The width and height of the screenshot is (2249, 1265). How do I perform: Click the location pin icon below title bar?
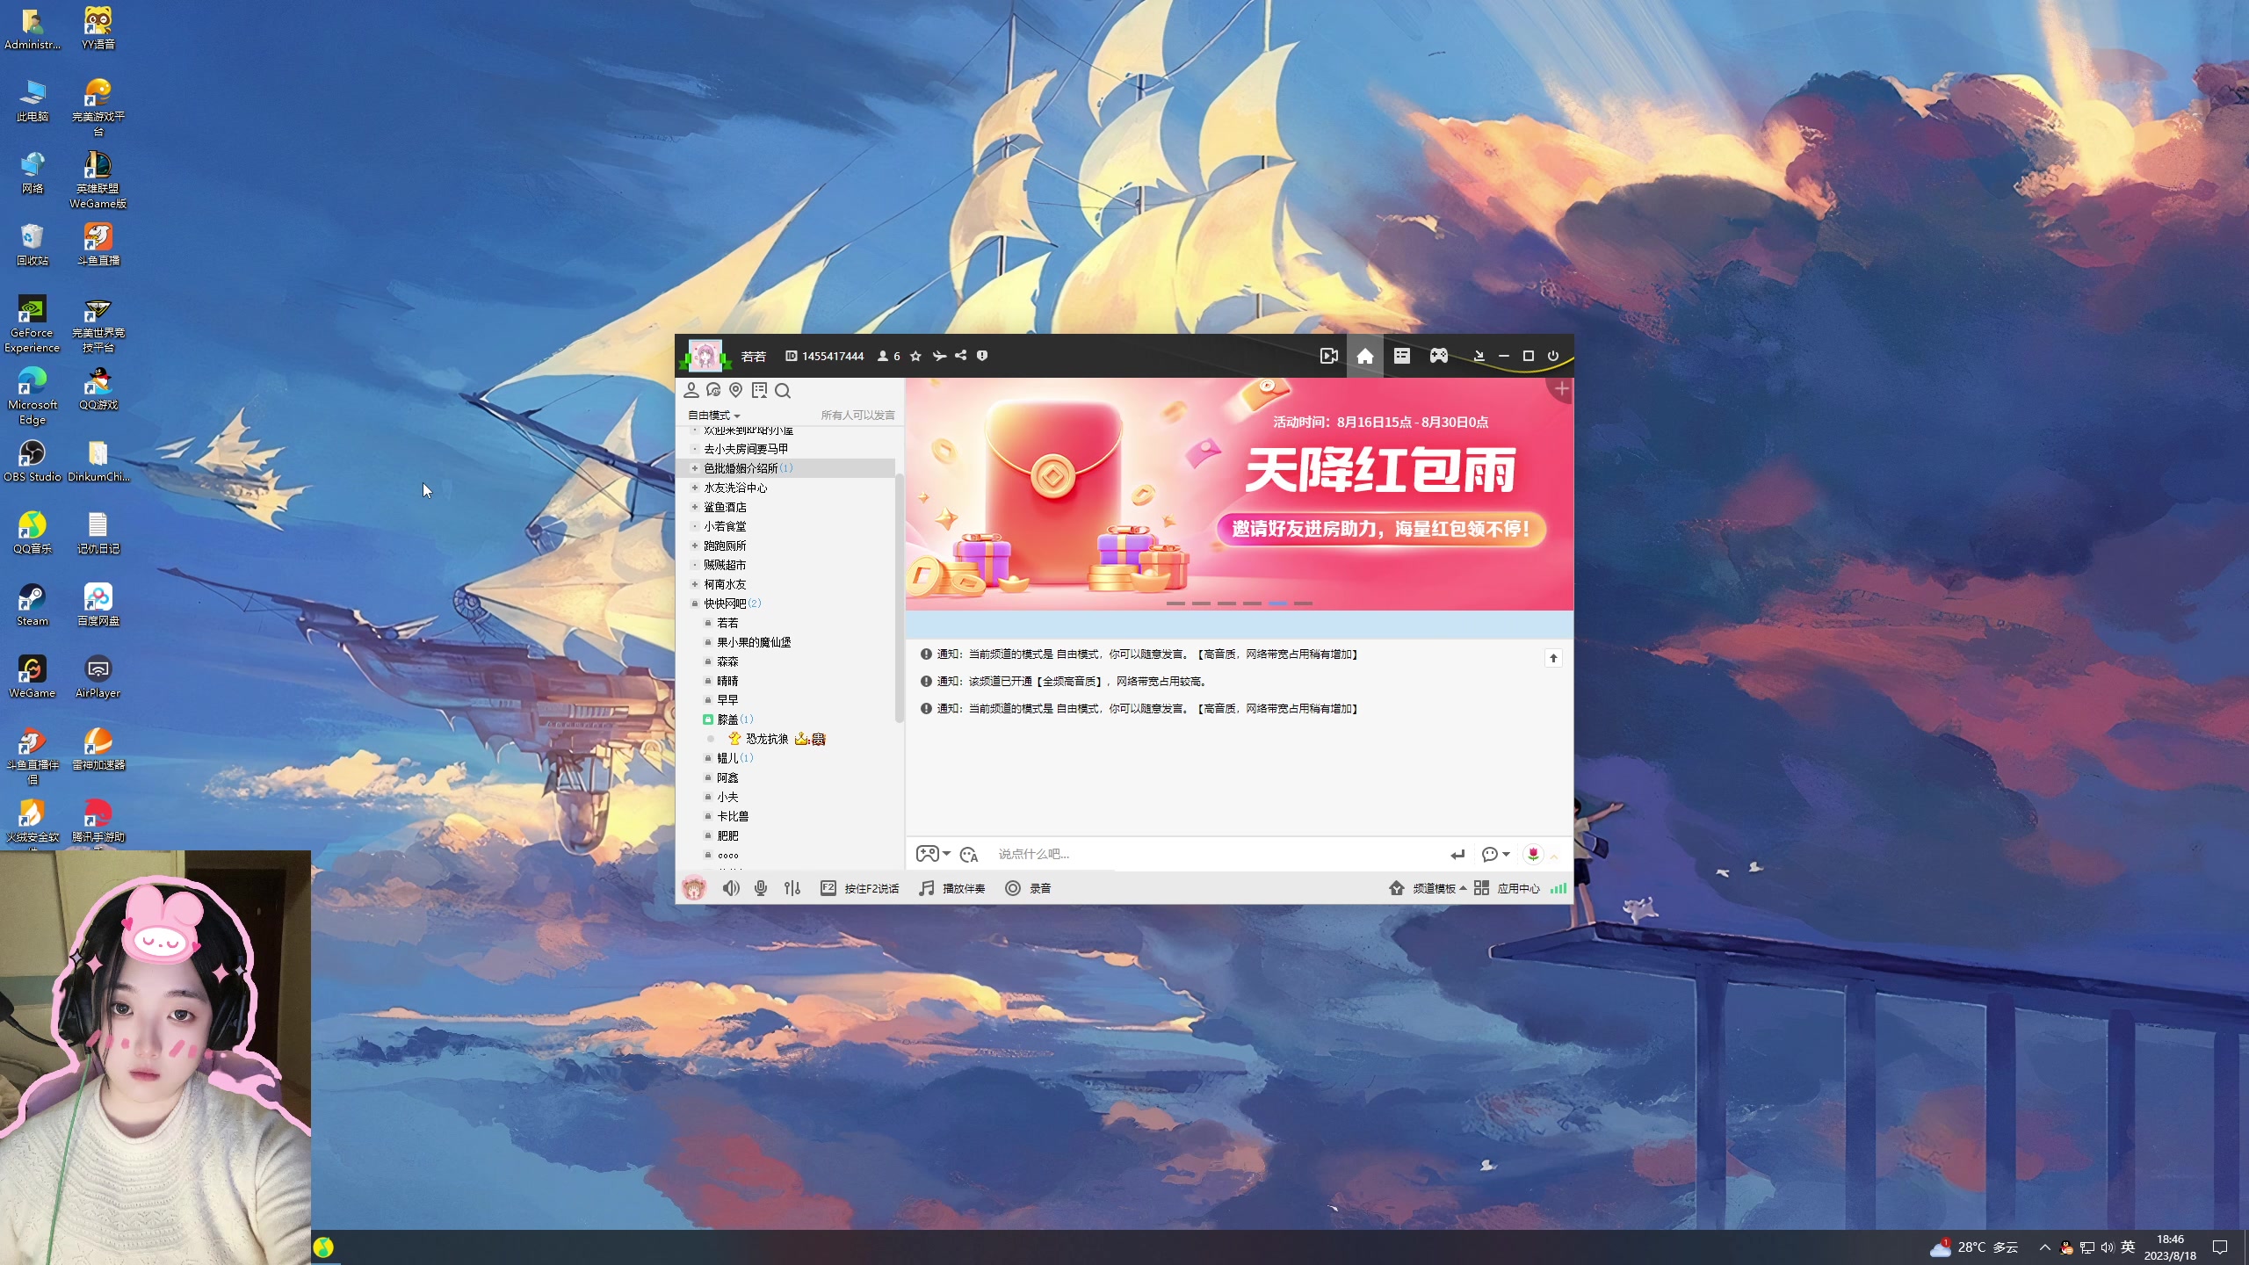tap(736, 390)
